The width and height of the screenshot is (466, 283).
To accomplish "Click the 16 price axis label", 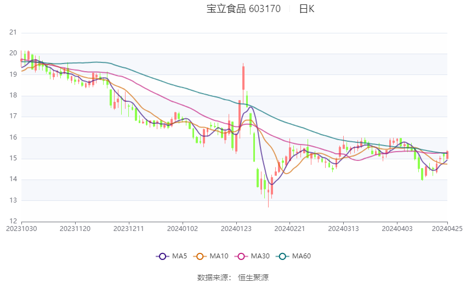I will pyautogui.click(x=13, y=137).
